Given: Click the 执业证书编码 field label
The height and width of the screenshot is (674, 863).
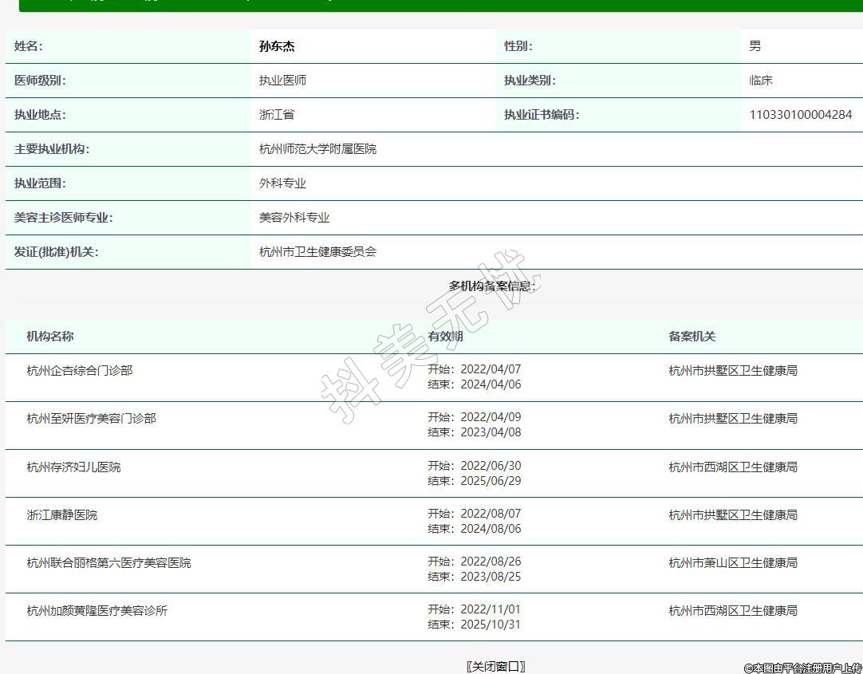Looking at the screenshot, I should pyautogui.click(x=541, y=115).
